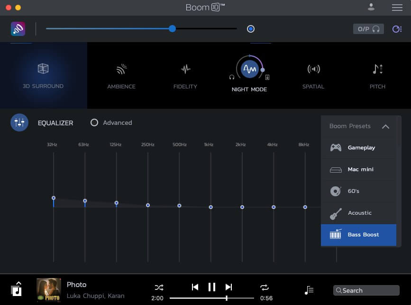Click the 63Hz equalizer band handle
The image size is (411, 305).
(85, 200)
